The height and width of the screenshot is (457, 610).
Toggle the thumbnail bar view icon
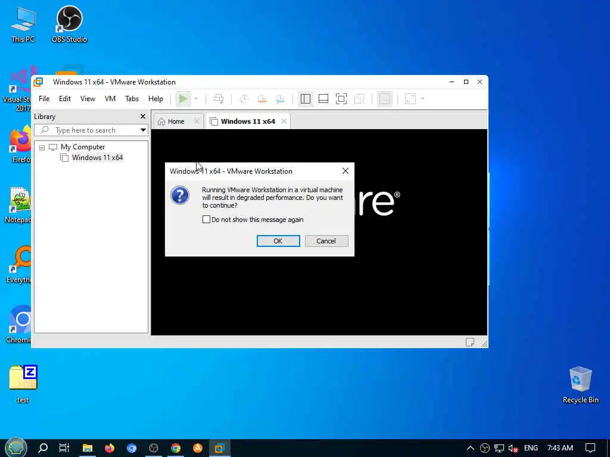click(x=323, y=99)
